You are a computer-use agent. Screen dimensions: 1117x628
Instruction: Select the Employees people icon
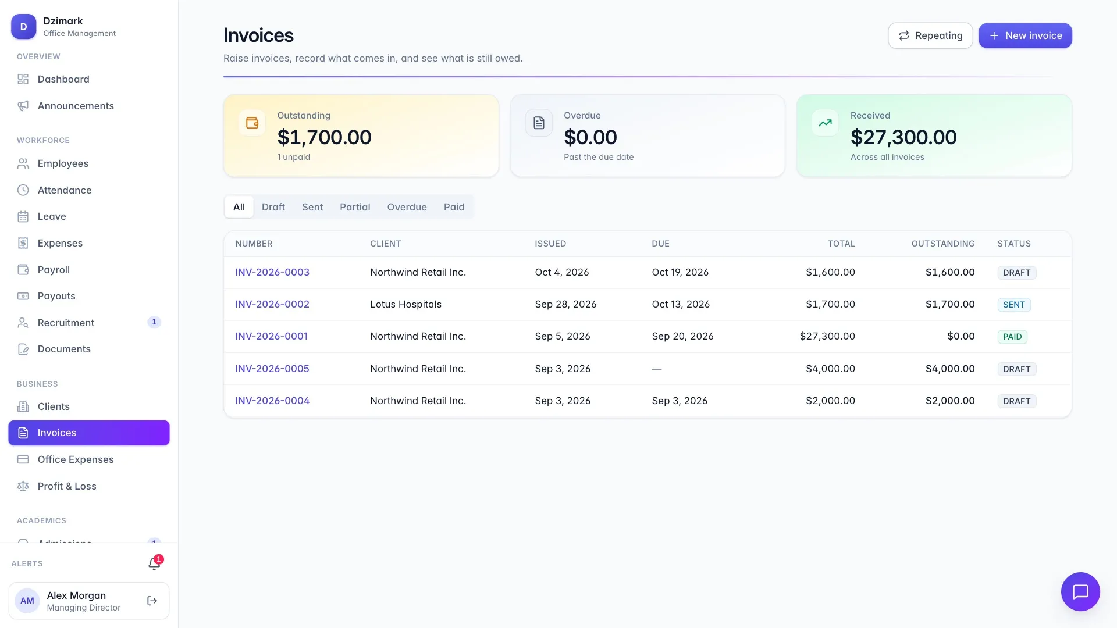[x=23, y=163]
